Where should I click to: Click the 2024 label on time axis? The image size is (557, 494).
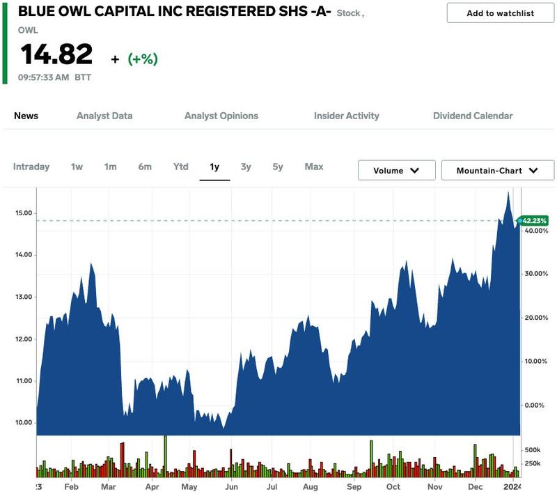coord(512,486)
